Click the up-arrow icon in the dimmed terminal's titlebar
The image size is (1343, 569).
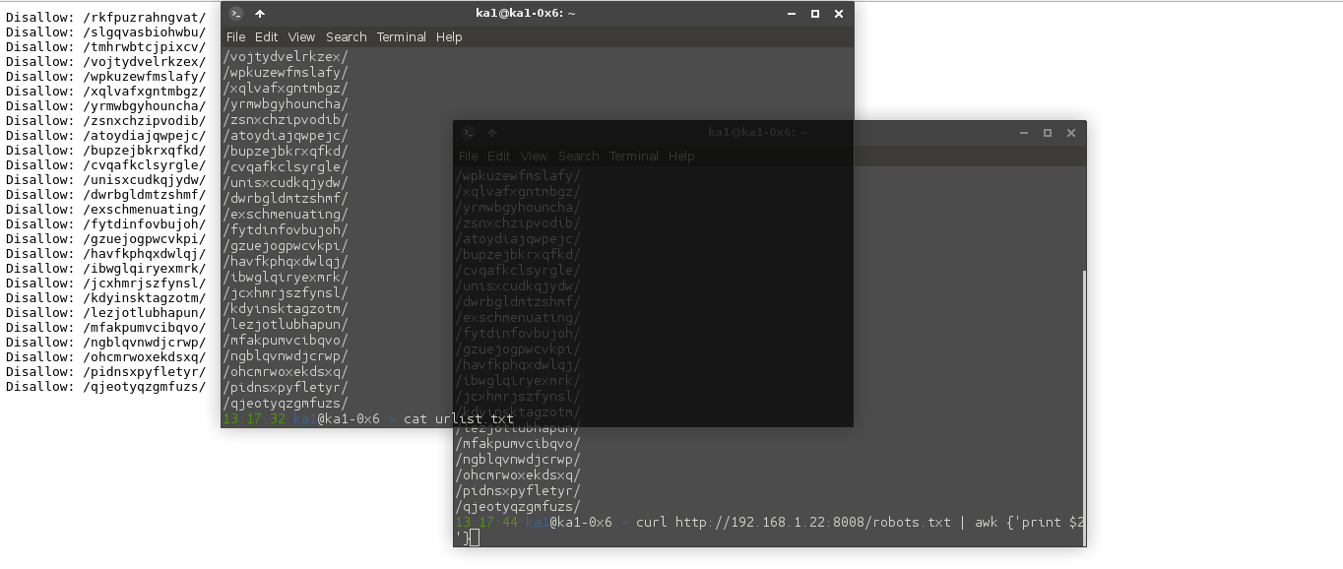point(492,133)
